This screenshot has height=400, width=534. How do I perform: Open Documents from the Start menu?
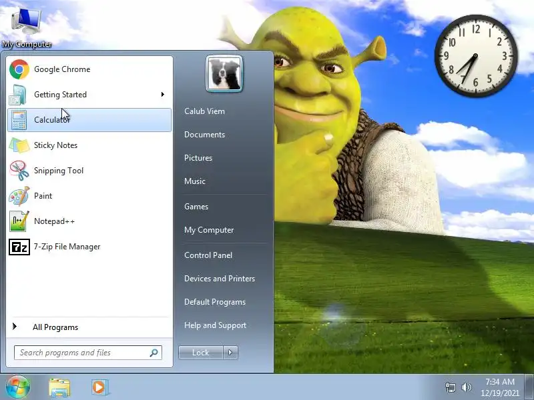tap(205, 135)
